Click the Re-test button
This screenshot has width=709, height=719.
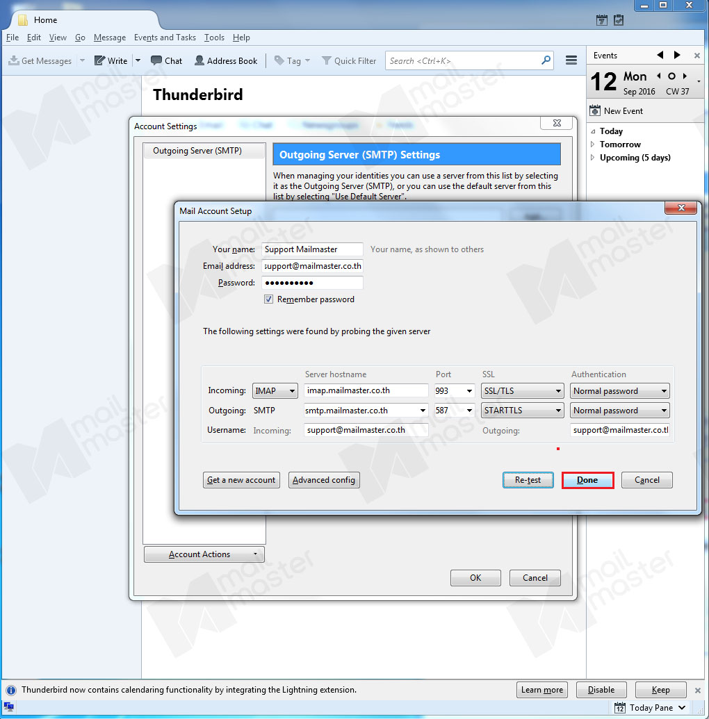528,480
